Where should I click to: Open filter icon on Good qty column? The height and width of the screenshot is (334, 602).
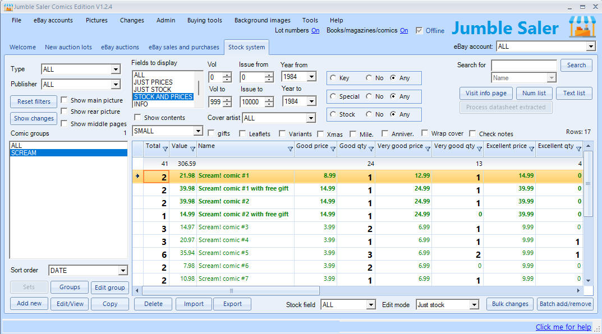point(371,149)
